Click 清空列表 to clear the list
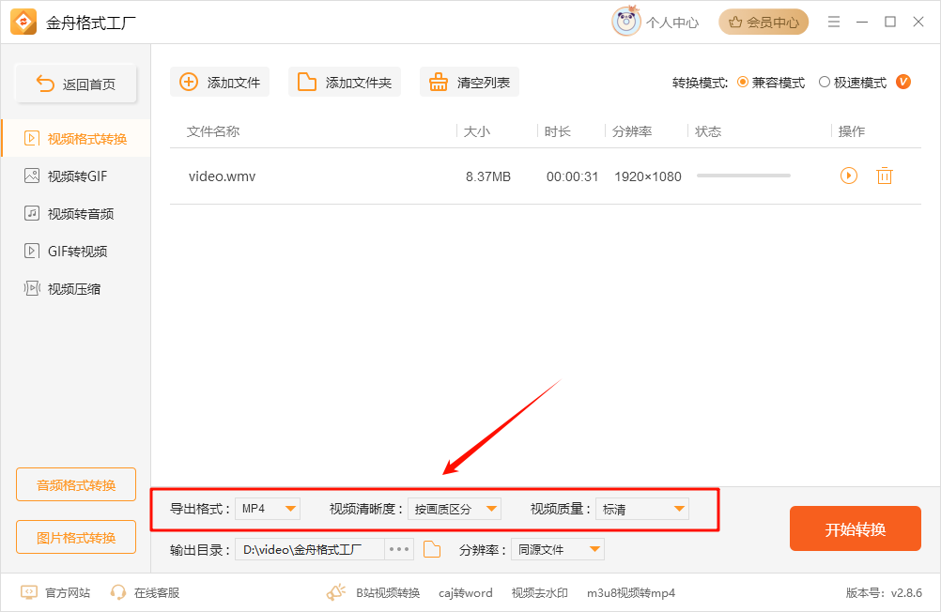Image resolution: width=941 pixels, height=612 pixels. 470,83
